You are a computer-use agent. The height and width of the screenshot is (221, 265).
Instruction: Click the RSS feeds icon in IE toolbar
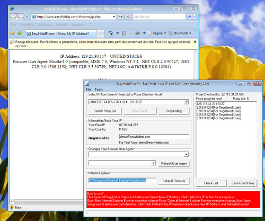pos(124,33)
